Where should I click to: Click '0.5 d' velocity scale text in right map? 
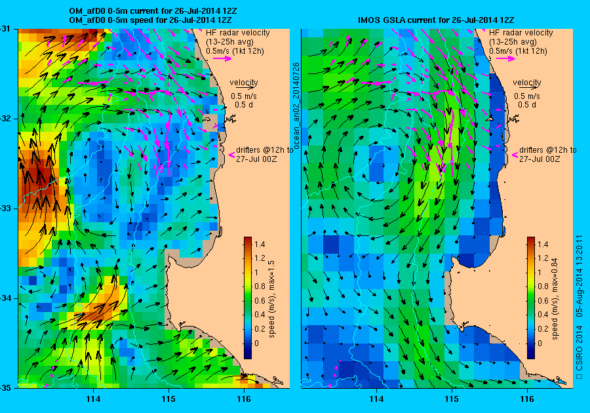[527, 105]
